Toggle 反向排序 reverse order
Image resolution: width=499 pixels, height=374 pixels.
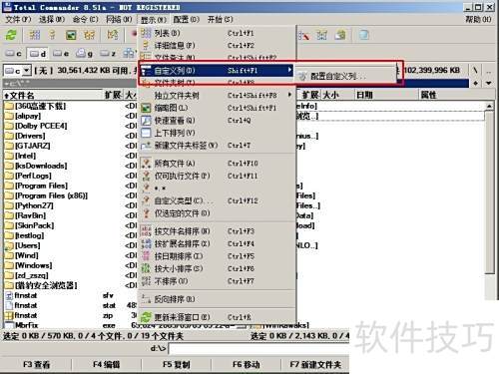217,299
